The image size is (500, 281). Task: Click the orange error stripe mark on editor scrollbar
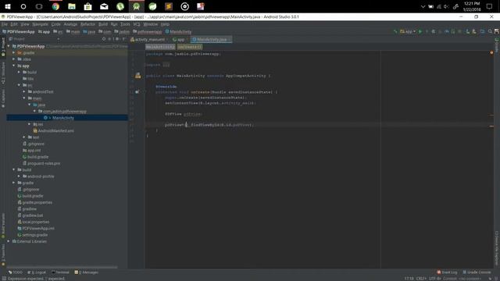491,126
